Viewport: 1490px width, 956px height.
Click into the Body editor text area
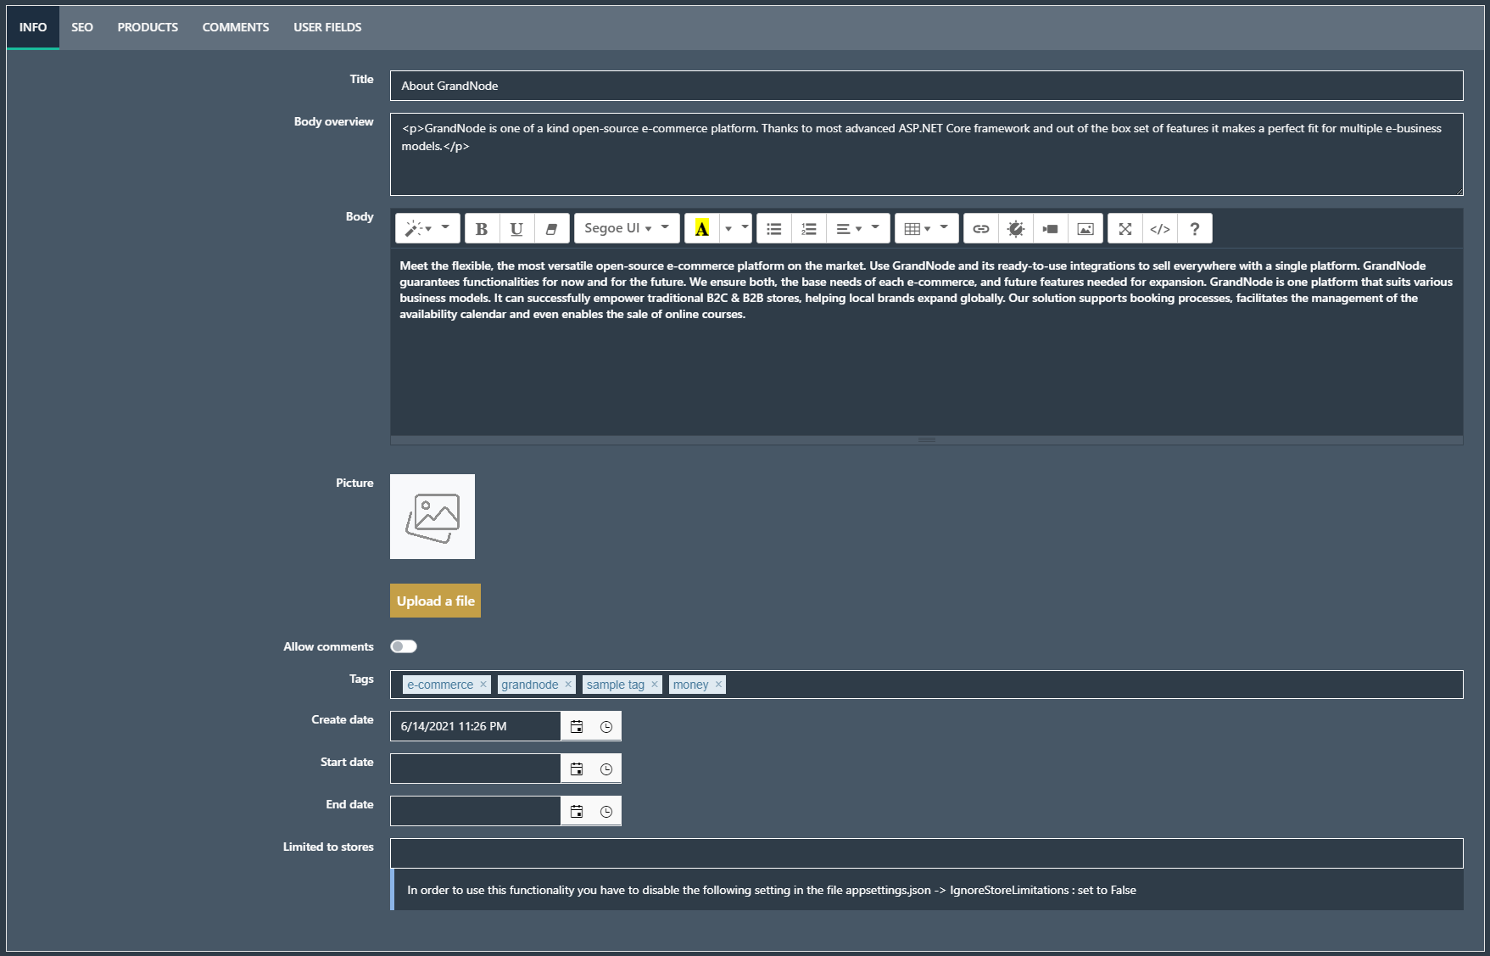point(926,341)
